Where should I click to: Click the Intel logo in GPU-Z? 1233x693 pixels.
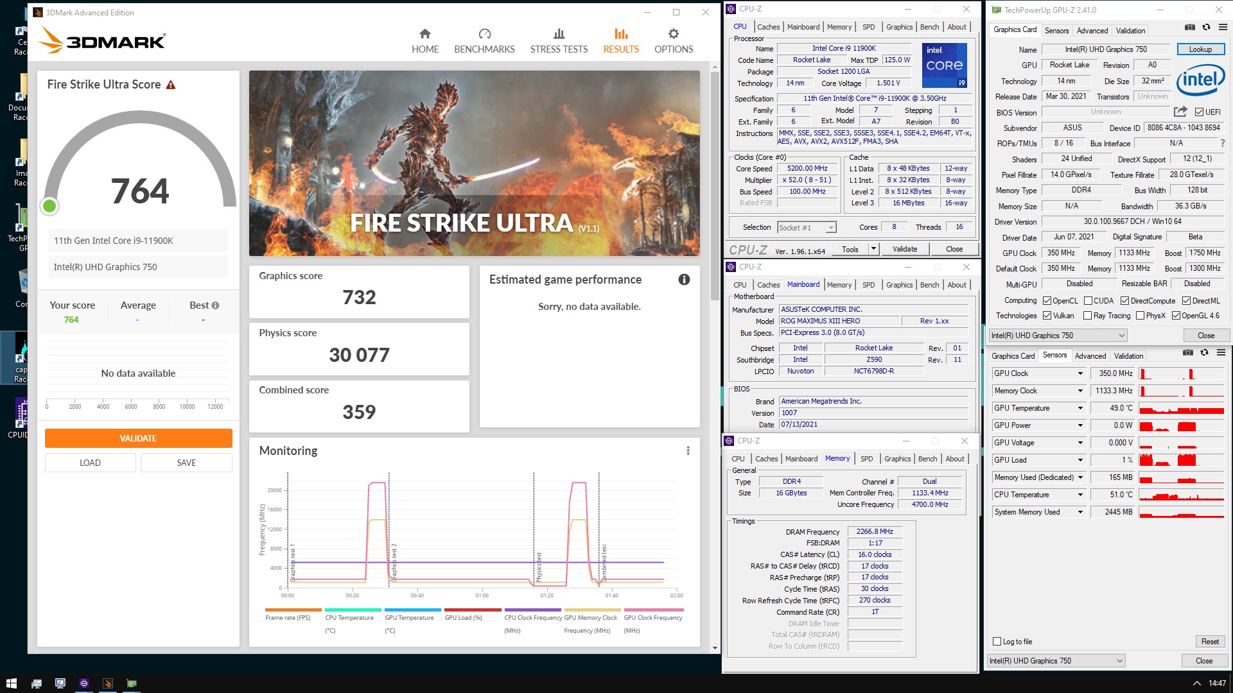tap(1200, 80)
